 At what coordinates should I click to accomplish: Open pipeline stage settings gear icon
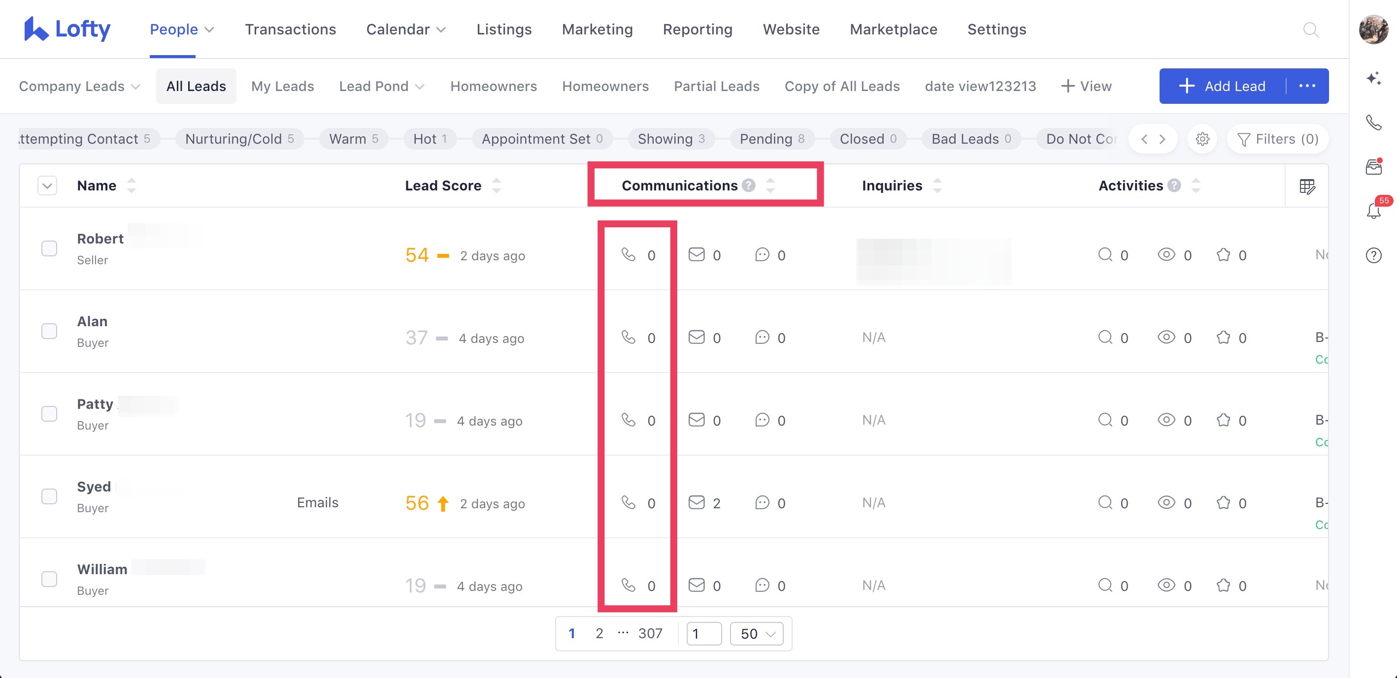pos(1202,139)
